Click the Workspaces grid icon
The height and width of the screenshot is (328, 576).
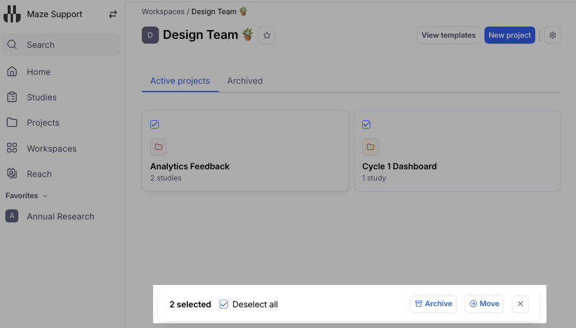12,148
